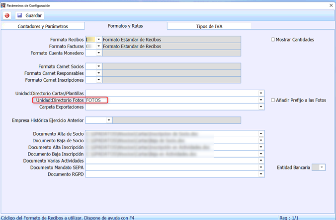Switch to Contadores y Parámetros tab
Screen dimensions: 336x220
(x=42, y=26)
